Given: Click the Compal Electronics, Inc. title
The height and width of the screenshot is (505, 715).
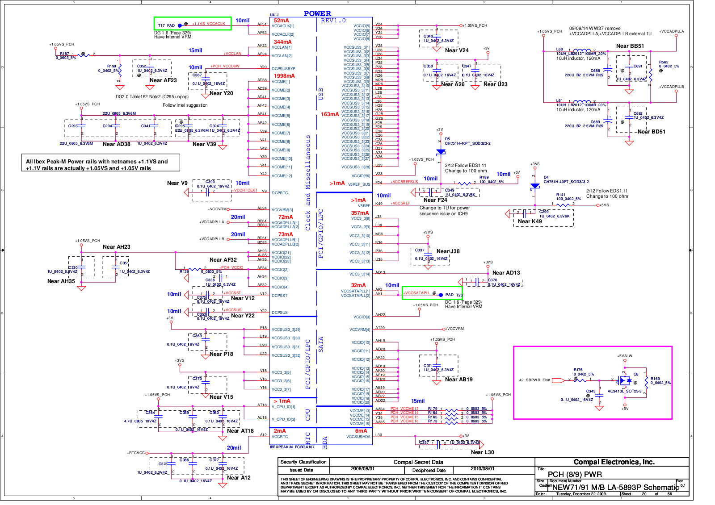Looking at the screenshot, I should (614, 462).
